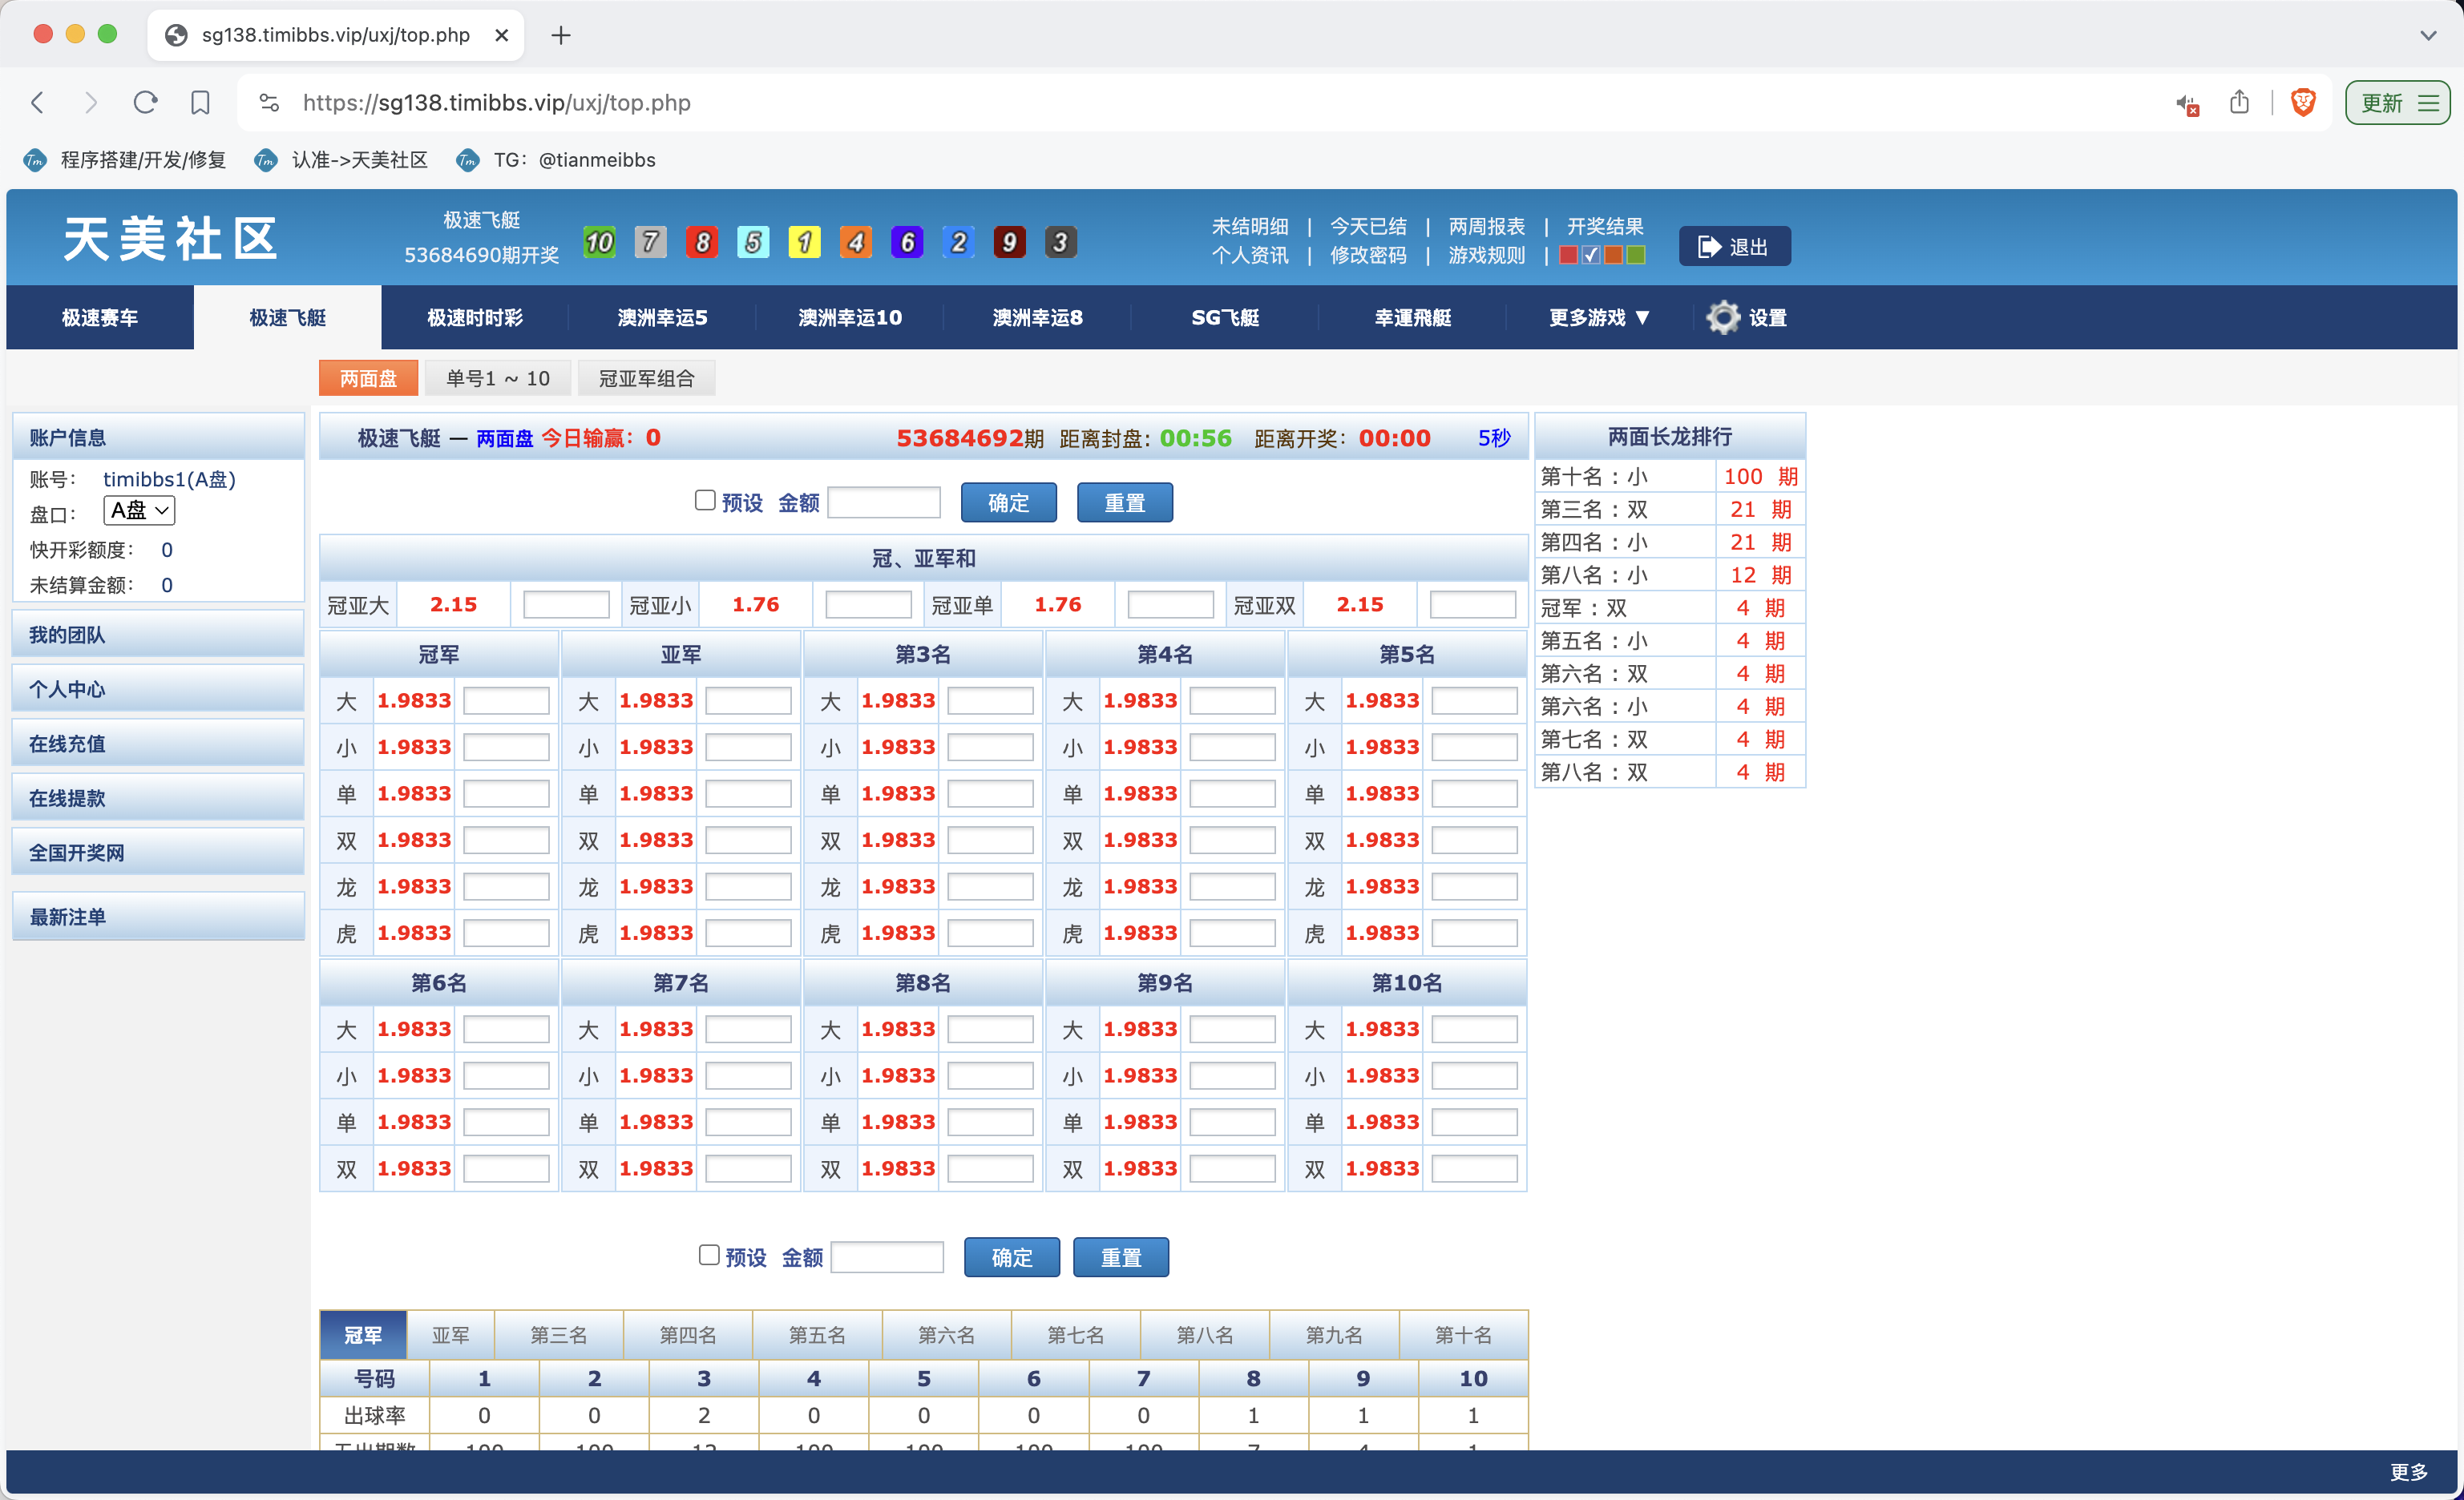Select the 冠亚军组合 tab
The width and height of the screenshot is (2464, 1500).
tap(646, 379)
